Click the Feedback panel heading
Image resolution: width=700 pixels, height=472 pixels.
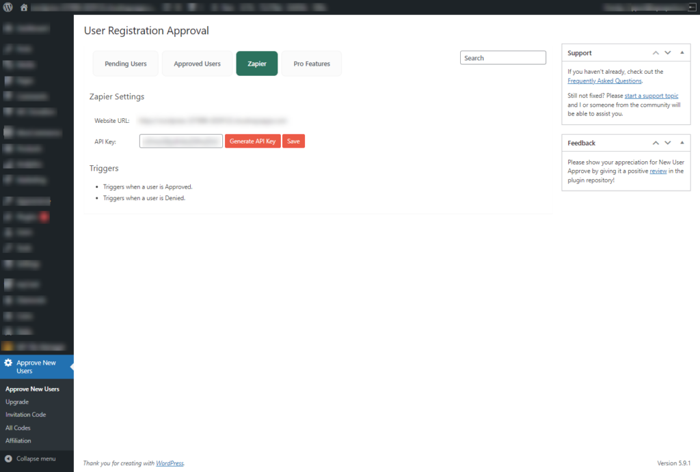coord(581,143)
